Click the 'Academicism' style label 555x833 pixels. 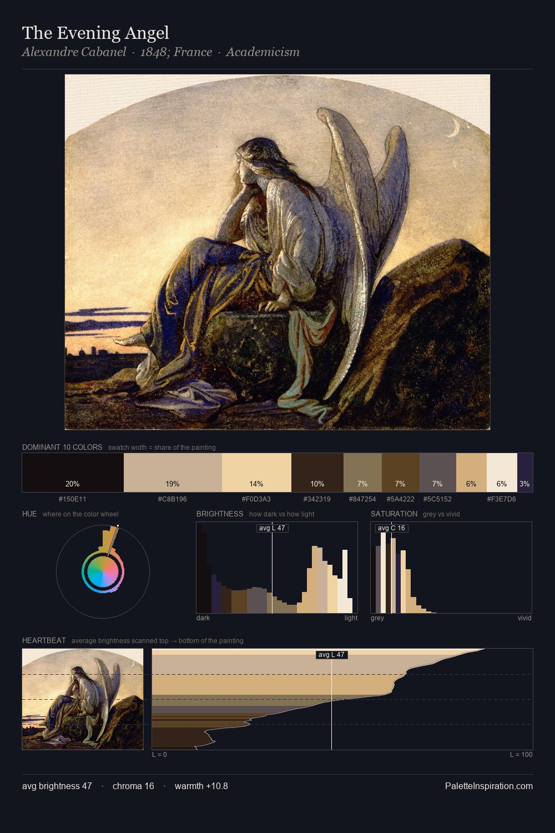(x=263, y=52)
